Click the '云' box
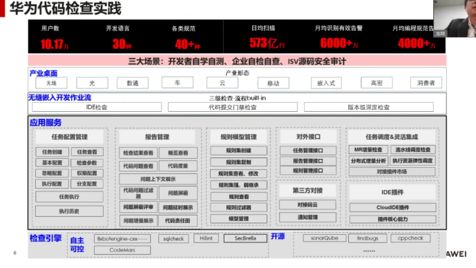 pos(222,83)
